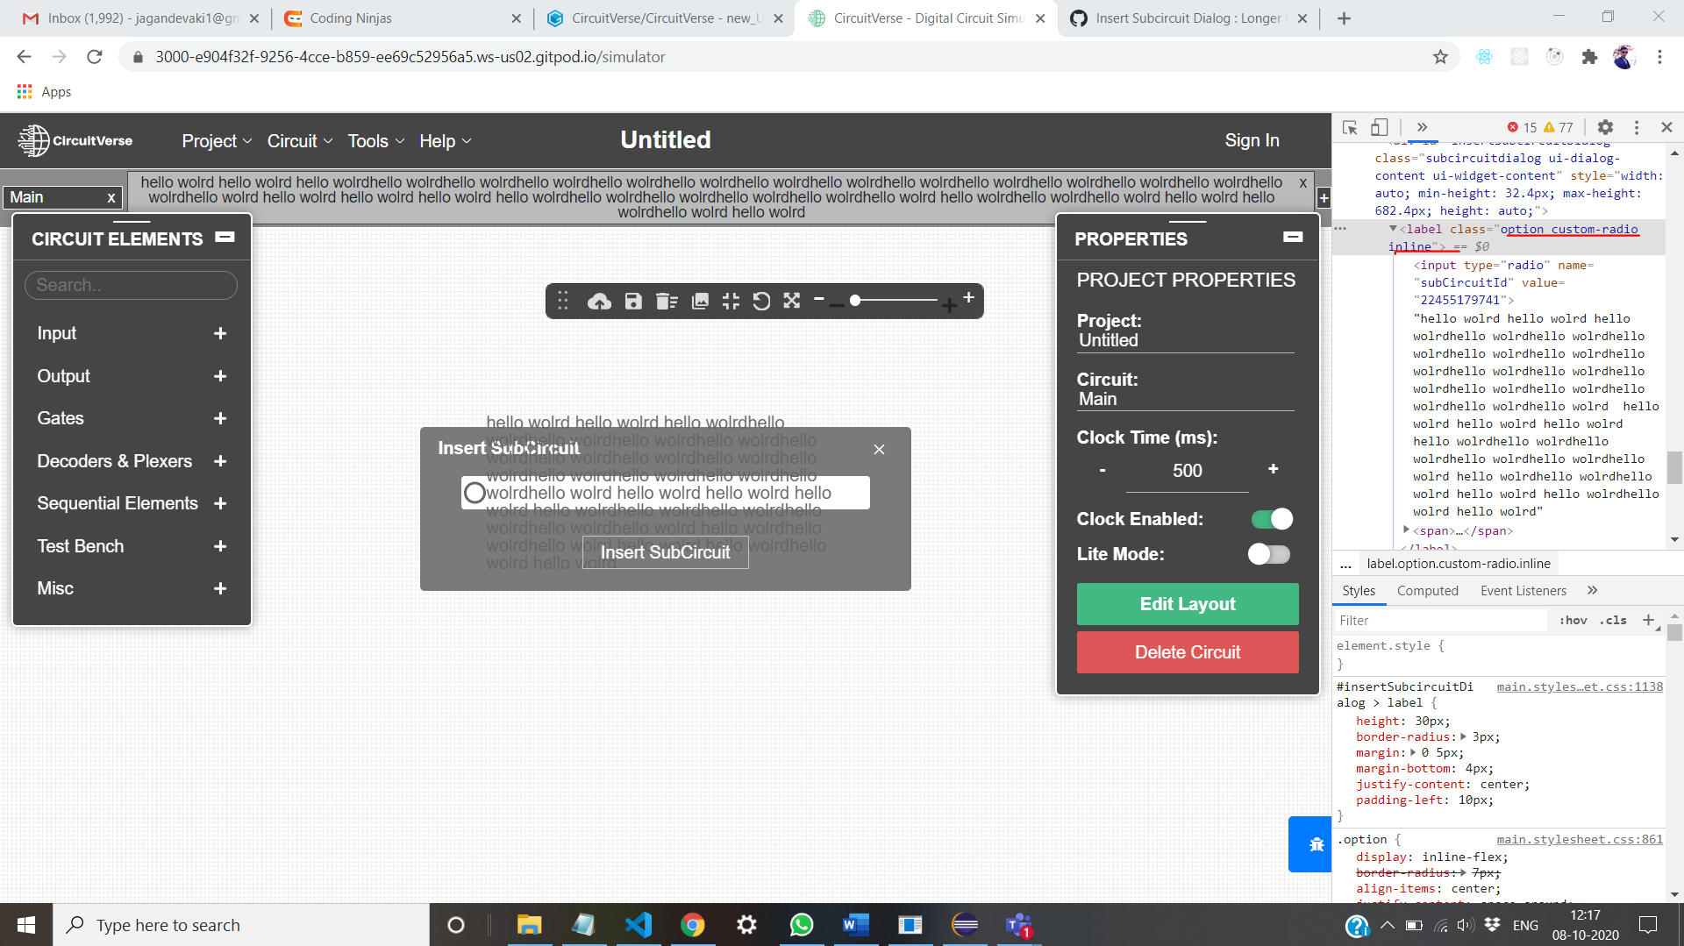Image resolution: width=1684 pixels, height=946 pixels.
Task: Enable Lite Mode in Properties panel
Action: tap(1269, 554)
